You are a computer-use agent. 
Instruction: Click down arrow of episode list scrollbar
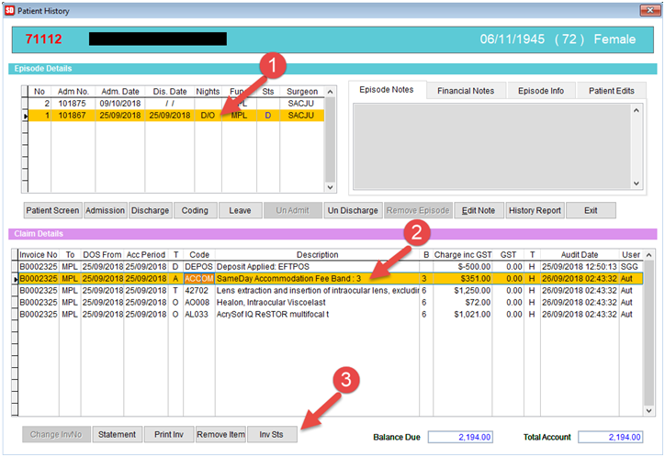click(330, 187)
